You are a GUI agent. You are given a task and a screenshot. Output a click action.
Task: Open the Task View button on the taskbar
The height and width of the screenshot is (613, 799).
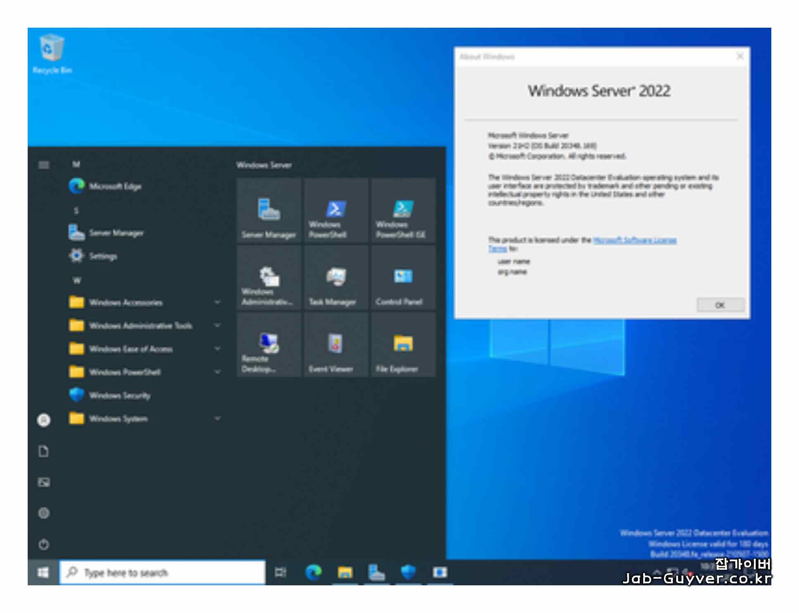(x=281, y=573)
